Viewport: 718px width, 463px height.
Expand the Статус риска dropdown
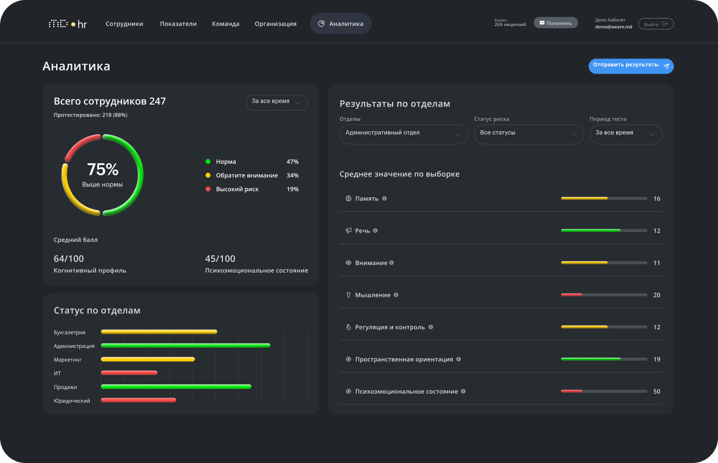(528, 134)
